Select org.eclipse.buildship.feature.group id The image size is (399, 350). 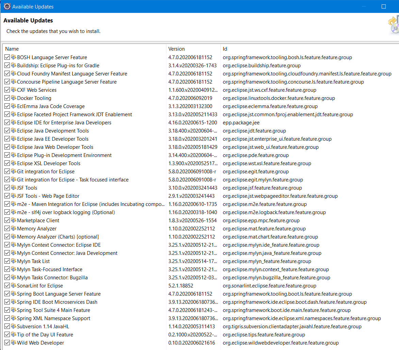tap(262, 65)
